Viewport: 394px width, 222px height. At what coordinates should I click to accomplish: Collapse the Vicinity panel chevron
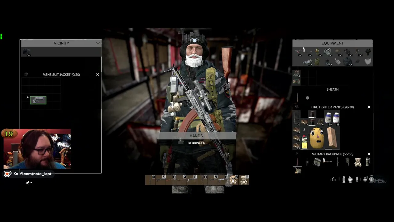(x=98, y=43)
